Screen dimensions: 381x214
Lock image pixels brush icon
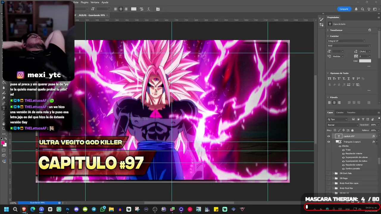pyautogui.click(x=339, y=130)
